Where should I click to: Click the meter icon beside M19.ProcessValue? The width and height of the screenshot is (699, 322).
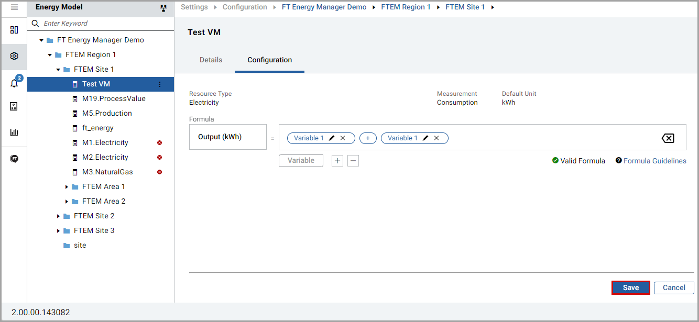75,99
